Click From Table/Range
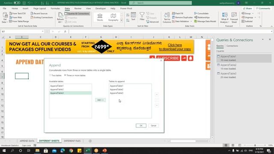The width and height of the screenshot is (274, 154). [x=19, y=21]
